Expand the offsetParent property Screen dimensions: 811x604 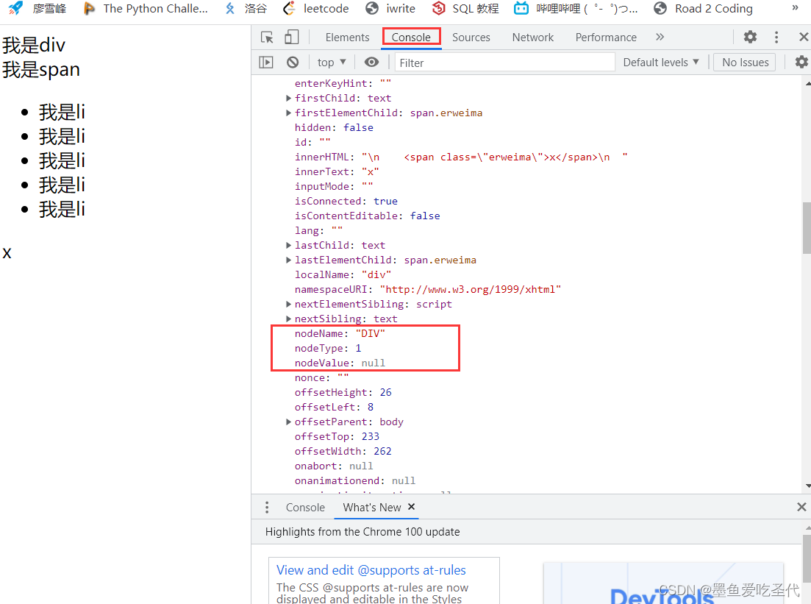point(289,422)
